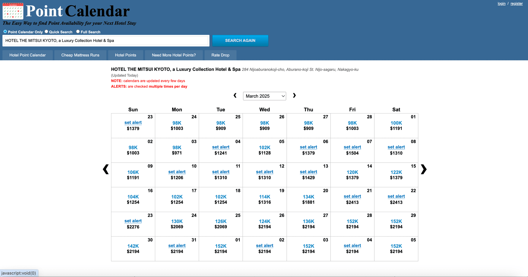
Task: Click set alert for March 06 at $1379
Action: (308, 147)
